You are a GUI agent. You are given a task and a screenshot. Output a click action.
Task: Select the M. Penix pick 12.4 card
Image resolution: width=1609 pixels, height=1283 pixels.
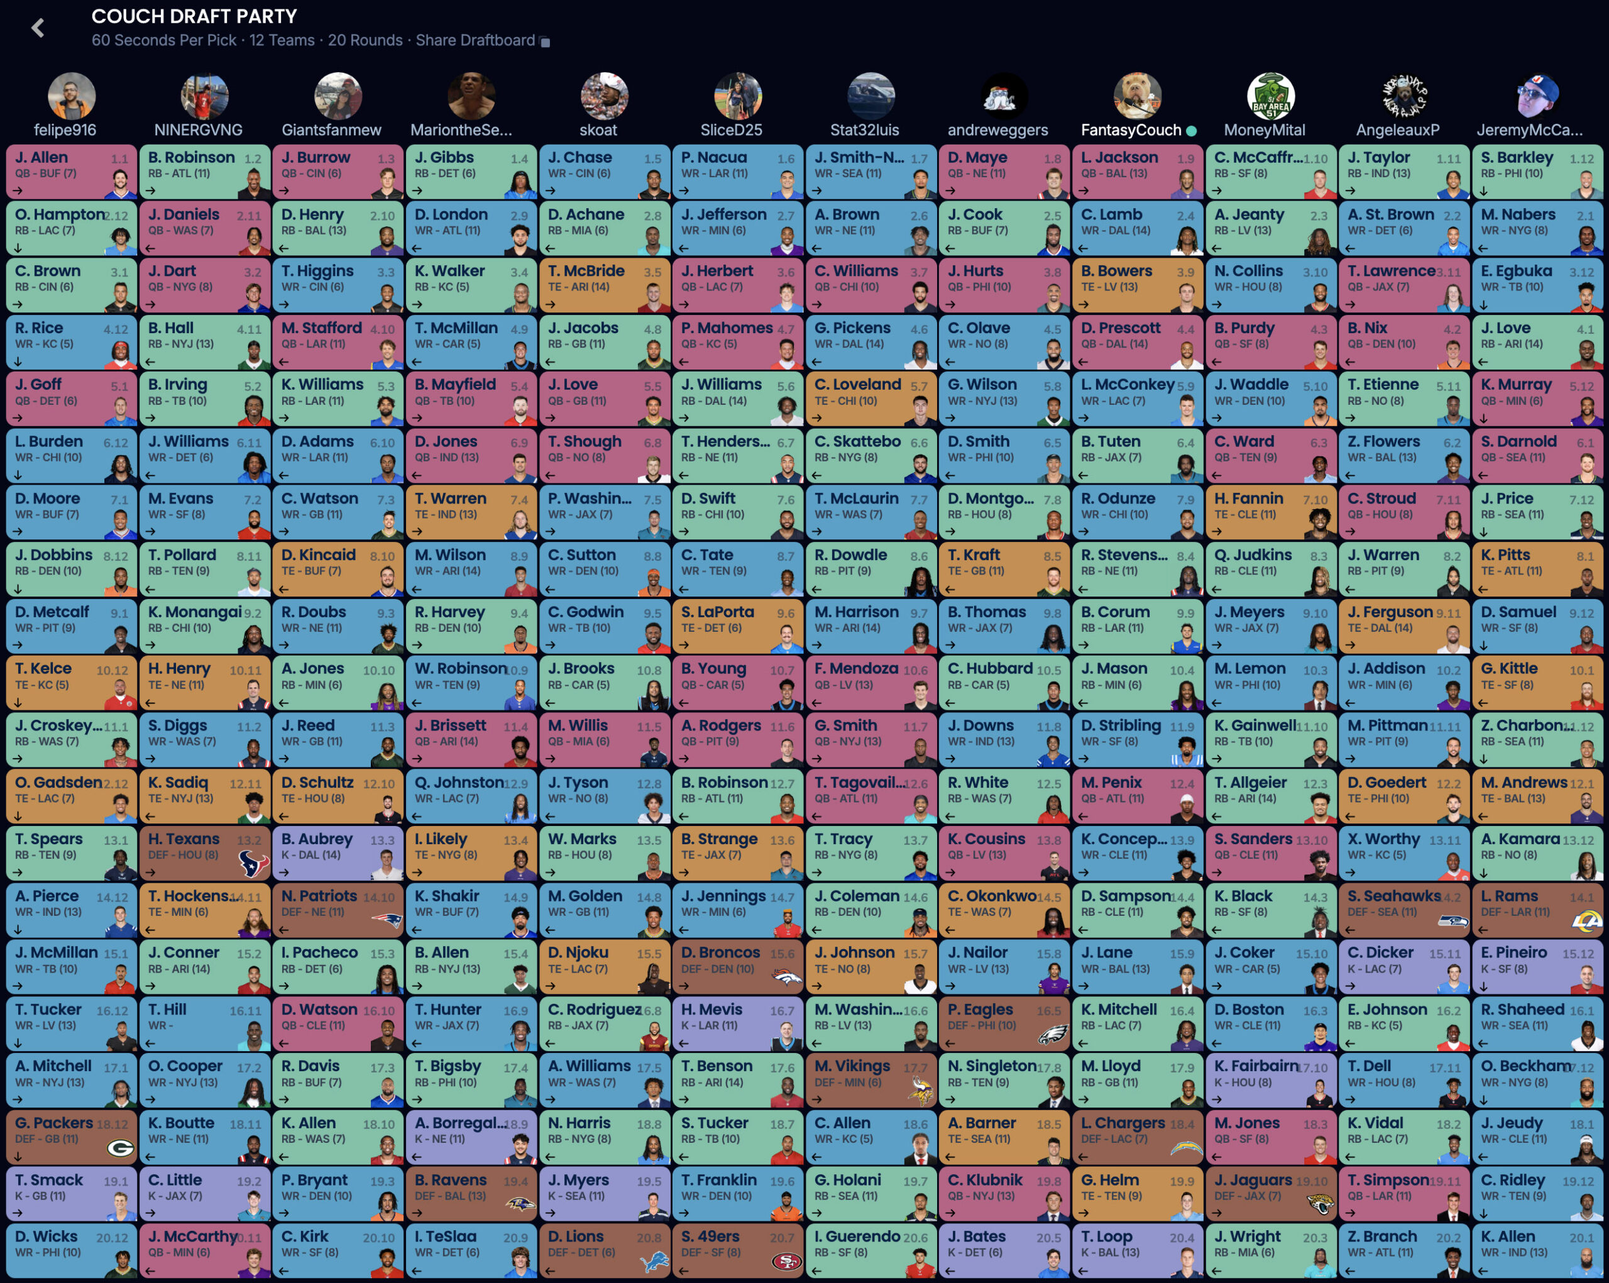pos(1138,797)
